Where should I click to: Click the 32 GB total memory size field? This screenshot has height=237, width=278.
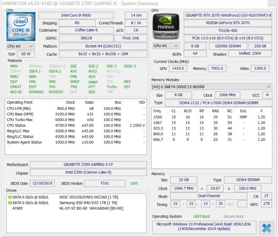(x=184, y=180)
